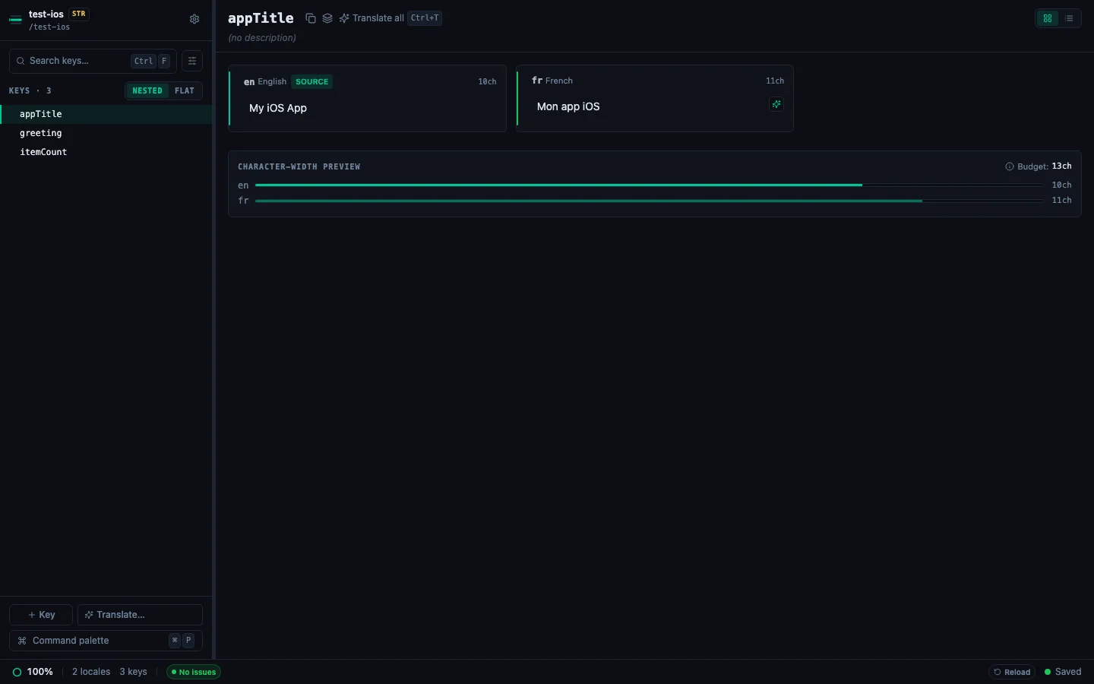
Task: Open the Command palette
Action: 106,641
